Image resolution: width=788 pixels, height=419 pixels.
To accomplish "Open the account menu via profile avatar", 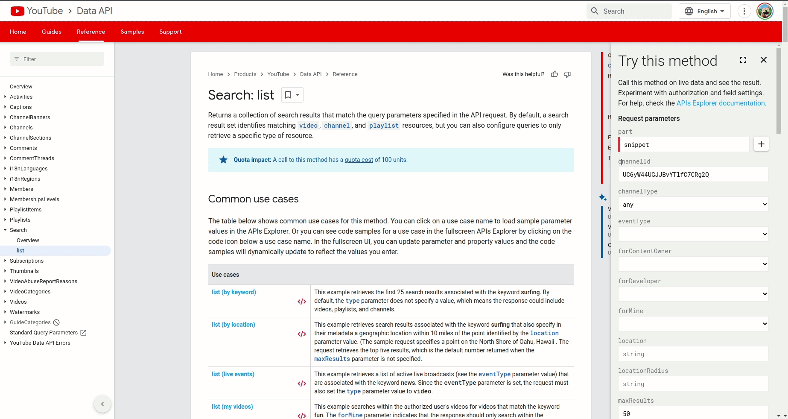I will [765, 11].
